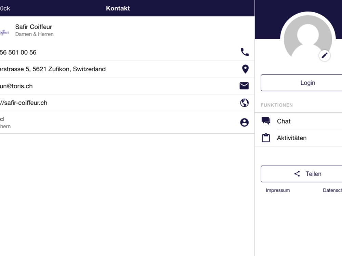
Task: Click the profile avatar placeholder
Action: [308, 37]
